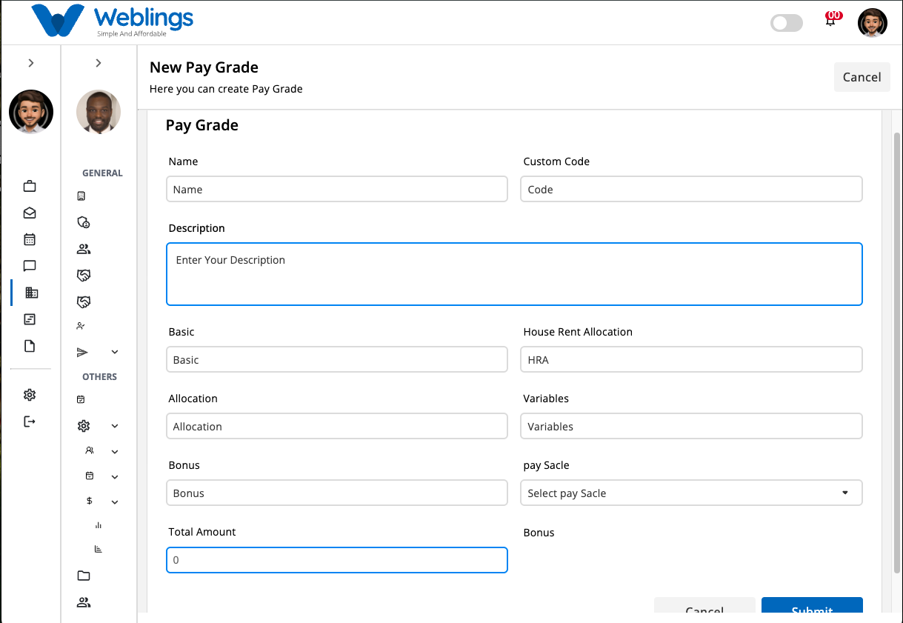Click the Cancel button in the page header

[x=862, y=77]
